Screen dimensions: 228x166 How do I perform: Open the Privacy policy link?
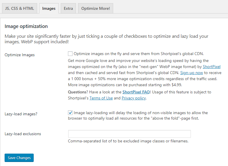[x=134, y=98]
